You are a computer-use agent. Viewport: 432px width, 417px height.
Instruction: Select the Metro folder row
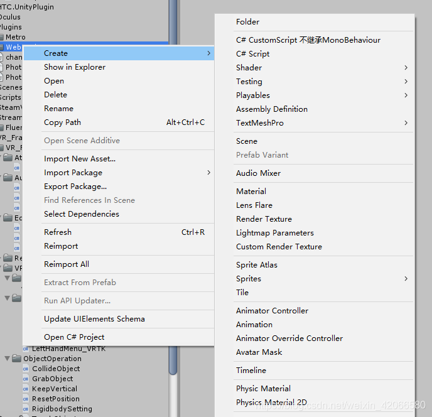tap(84, 37)
